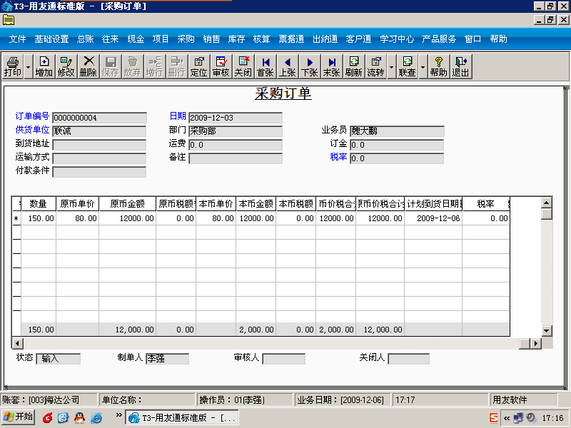Click the 运输方式 input field

[99, 158]
